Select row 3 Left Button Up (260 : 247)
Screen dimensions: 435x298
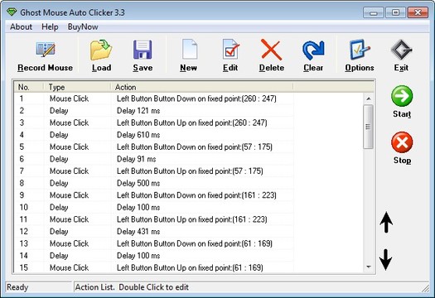154,123
